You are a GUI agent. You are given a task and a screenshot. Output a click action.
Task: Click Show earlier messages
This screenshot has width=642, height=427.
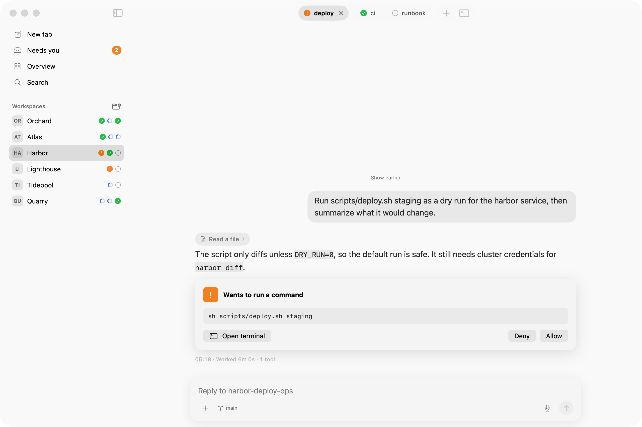[x=386, y=178]
